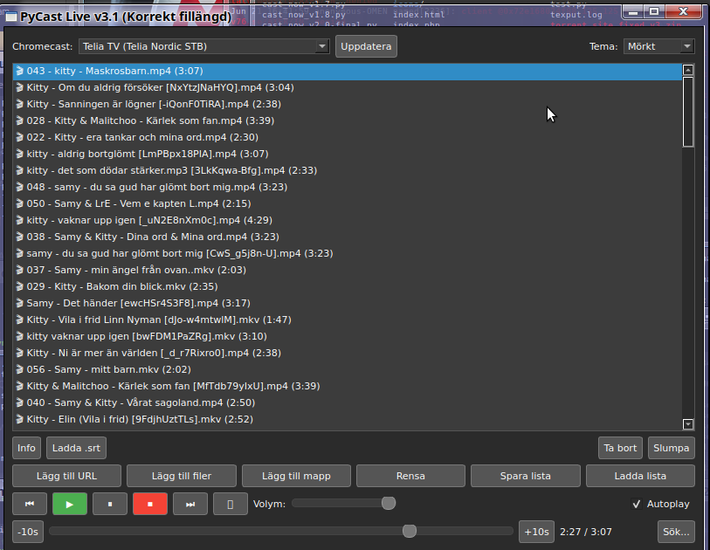Open the Chromecast device dropdown

(x=203, y=46)
